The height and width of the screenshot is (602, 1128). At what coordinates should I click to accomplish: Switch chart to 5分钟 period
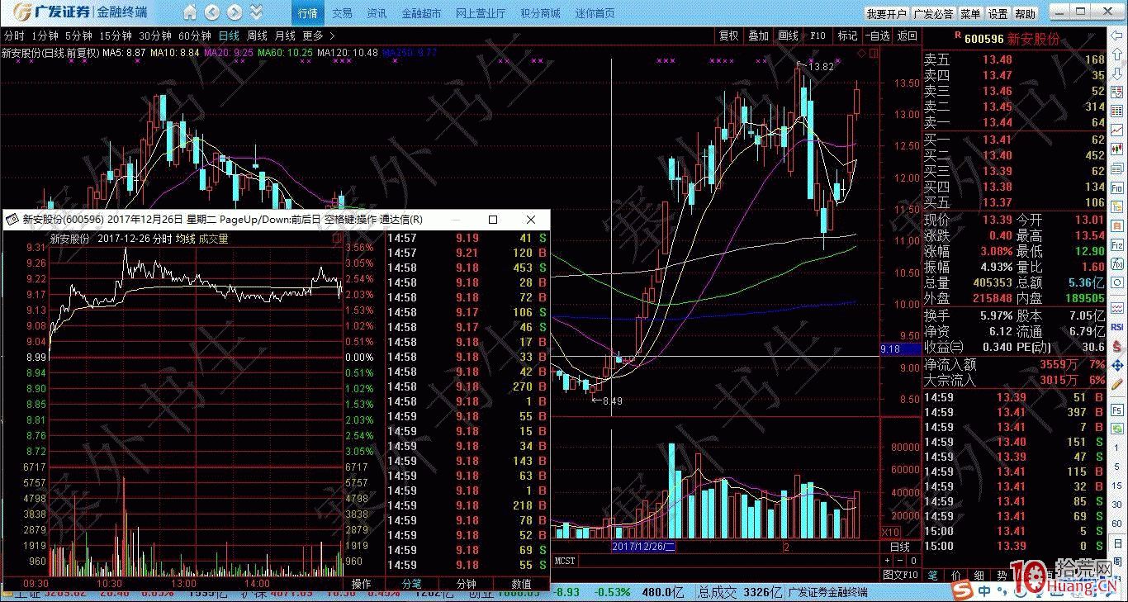click(78, 36)
